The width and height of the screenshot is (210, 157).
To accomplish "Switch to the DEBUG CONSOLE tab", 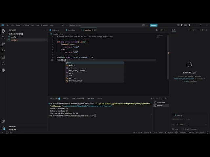I will [78, 99].
